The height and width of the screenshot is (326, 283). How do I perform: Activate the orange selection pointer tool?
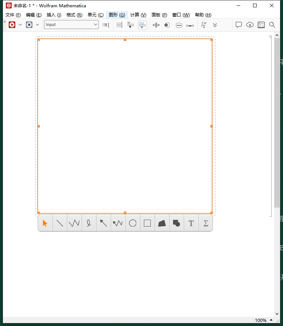click(x=45, y=223)
